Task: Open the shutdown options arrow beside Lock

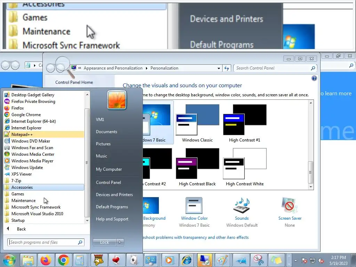Action: pyautogui.click(x=120, y=242)
